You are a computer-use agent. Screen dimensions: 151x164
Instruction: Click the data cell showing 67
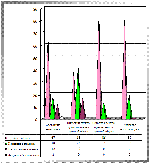[x=53, y=138]
